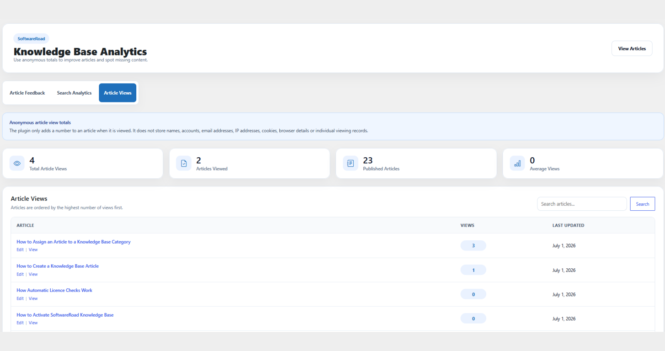665x351 pixels.
Task: Click the list icon on Published Articles card
Action: tap(350, 163)
